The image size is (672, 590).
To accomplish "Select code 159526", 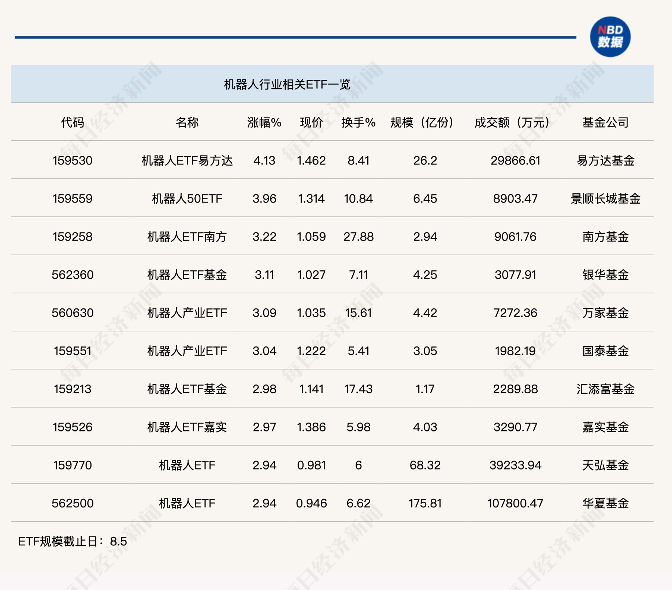I will tap(73, 427).
